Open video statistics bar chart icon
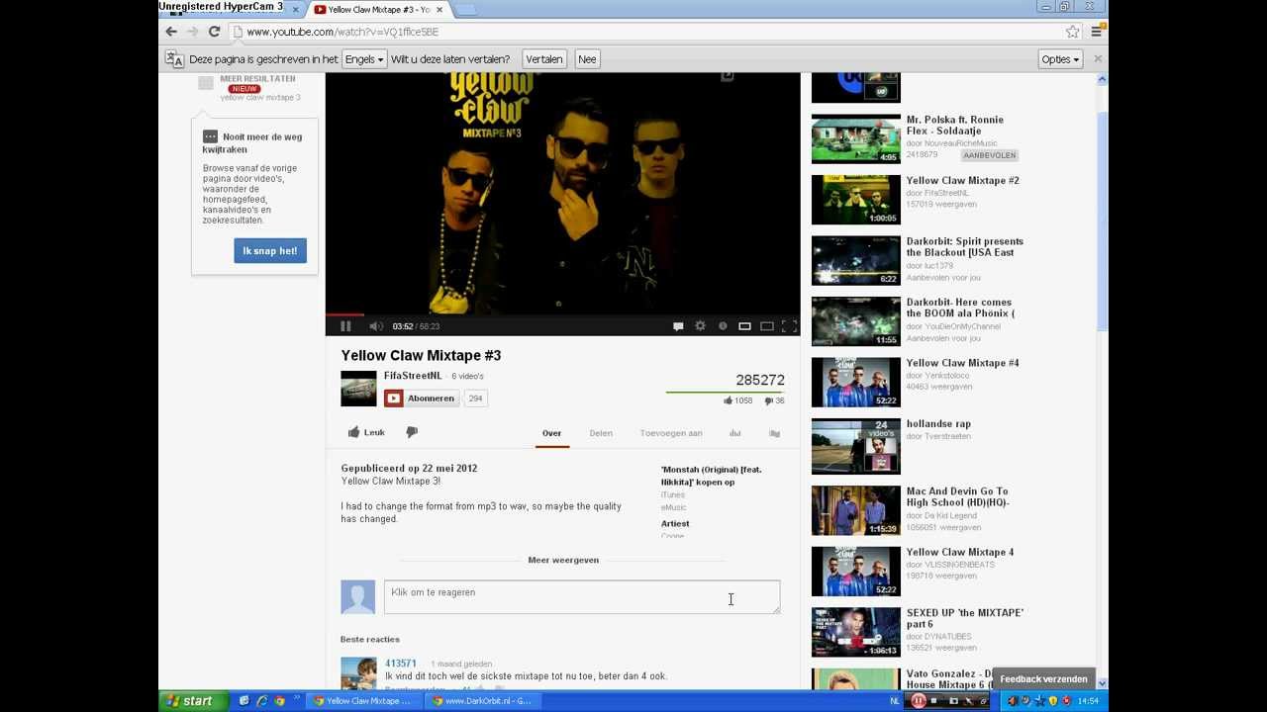Viewport: 1267px width, 712px height. pyautogui.click(x=735, y=433)
